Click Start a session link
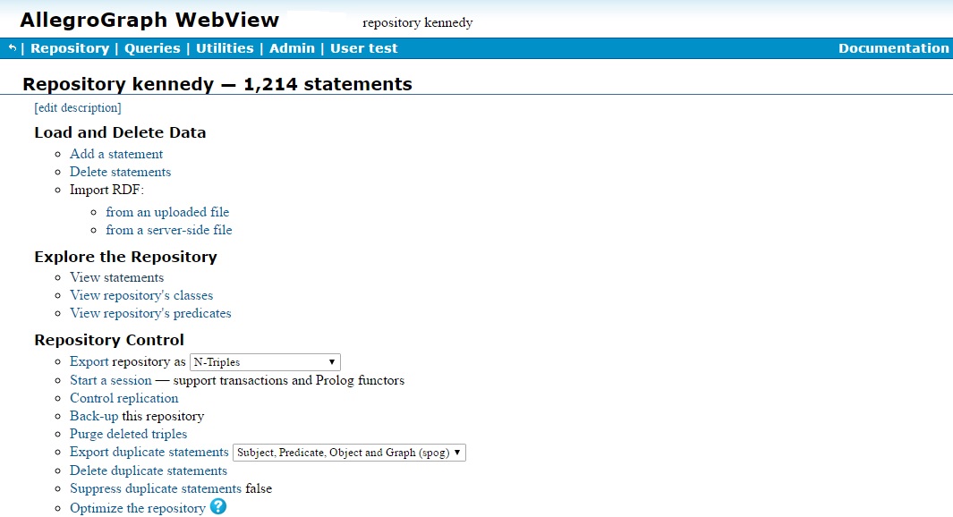953x517 pixels. [x=110, y=380]
